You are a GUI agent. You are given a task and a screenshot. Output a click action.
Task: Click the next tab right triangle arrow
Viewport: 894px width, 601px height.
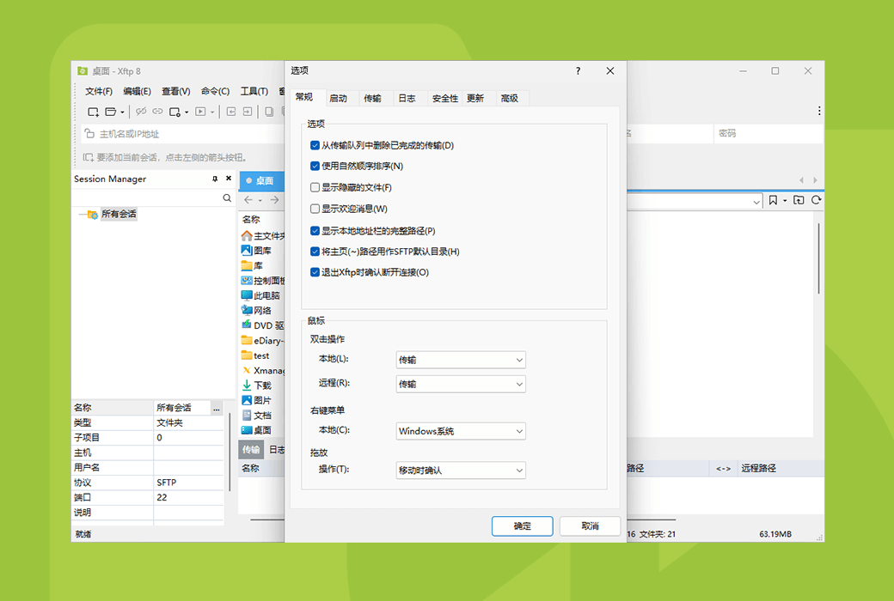815,180
